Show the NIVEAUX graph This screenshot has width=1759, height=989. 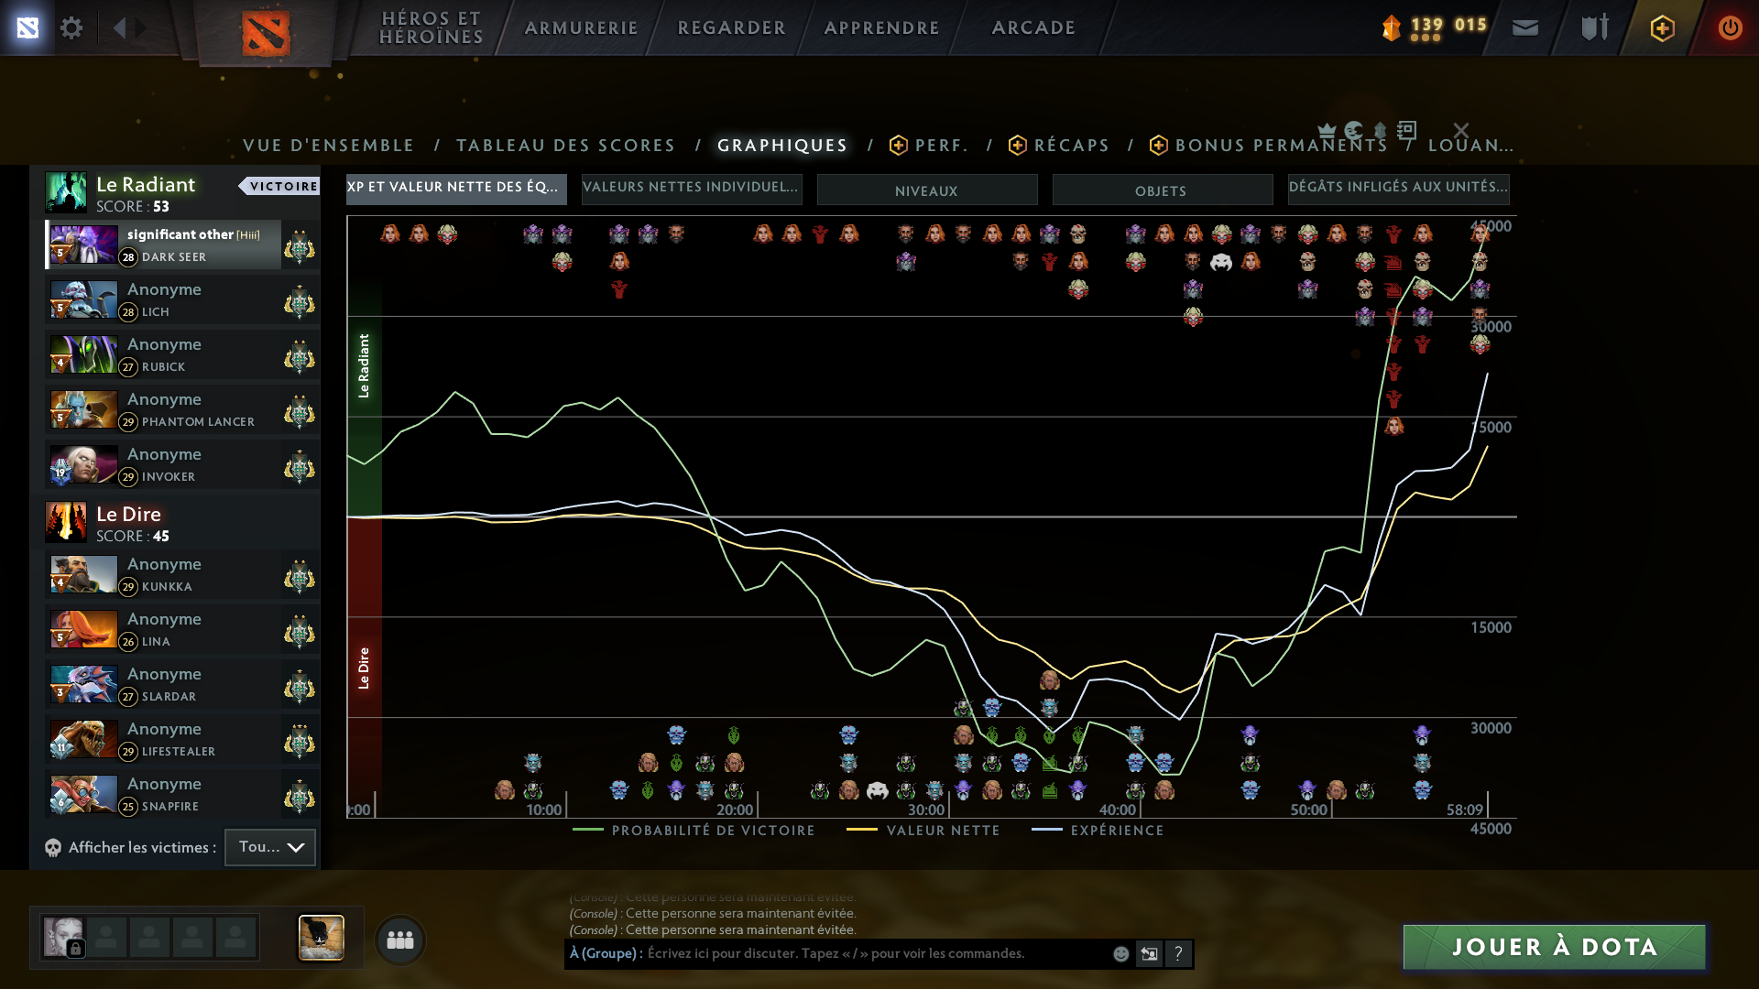(927, 190)
